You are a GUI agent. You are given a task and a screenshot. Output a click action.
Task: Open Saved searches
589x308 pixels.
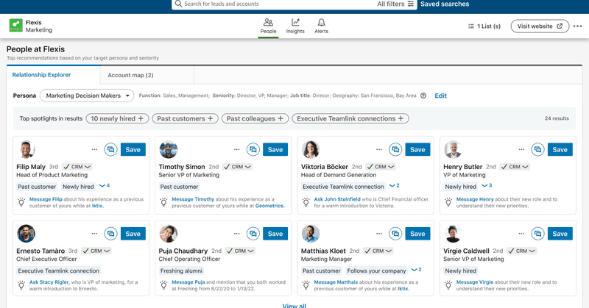[x=445, y=4]
